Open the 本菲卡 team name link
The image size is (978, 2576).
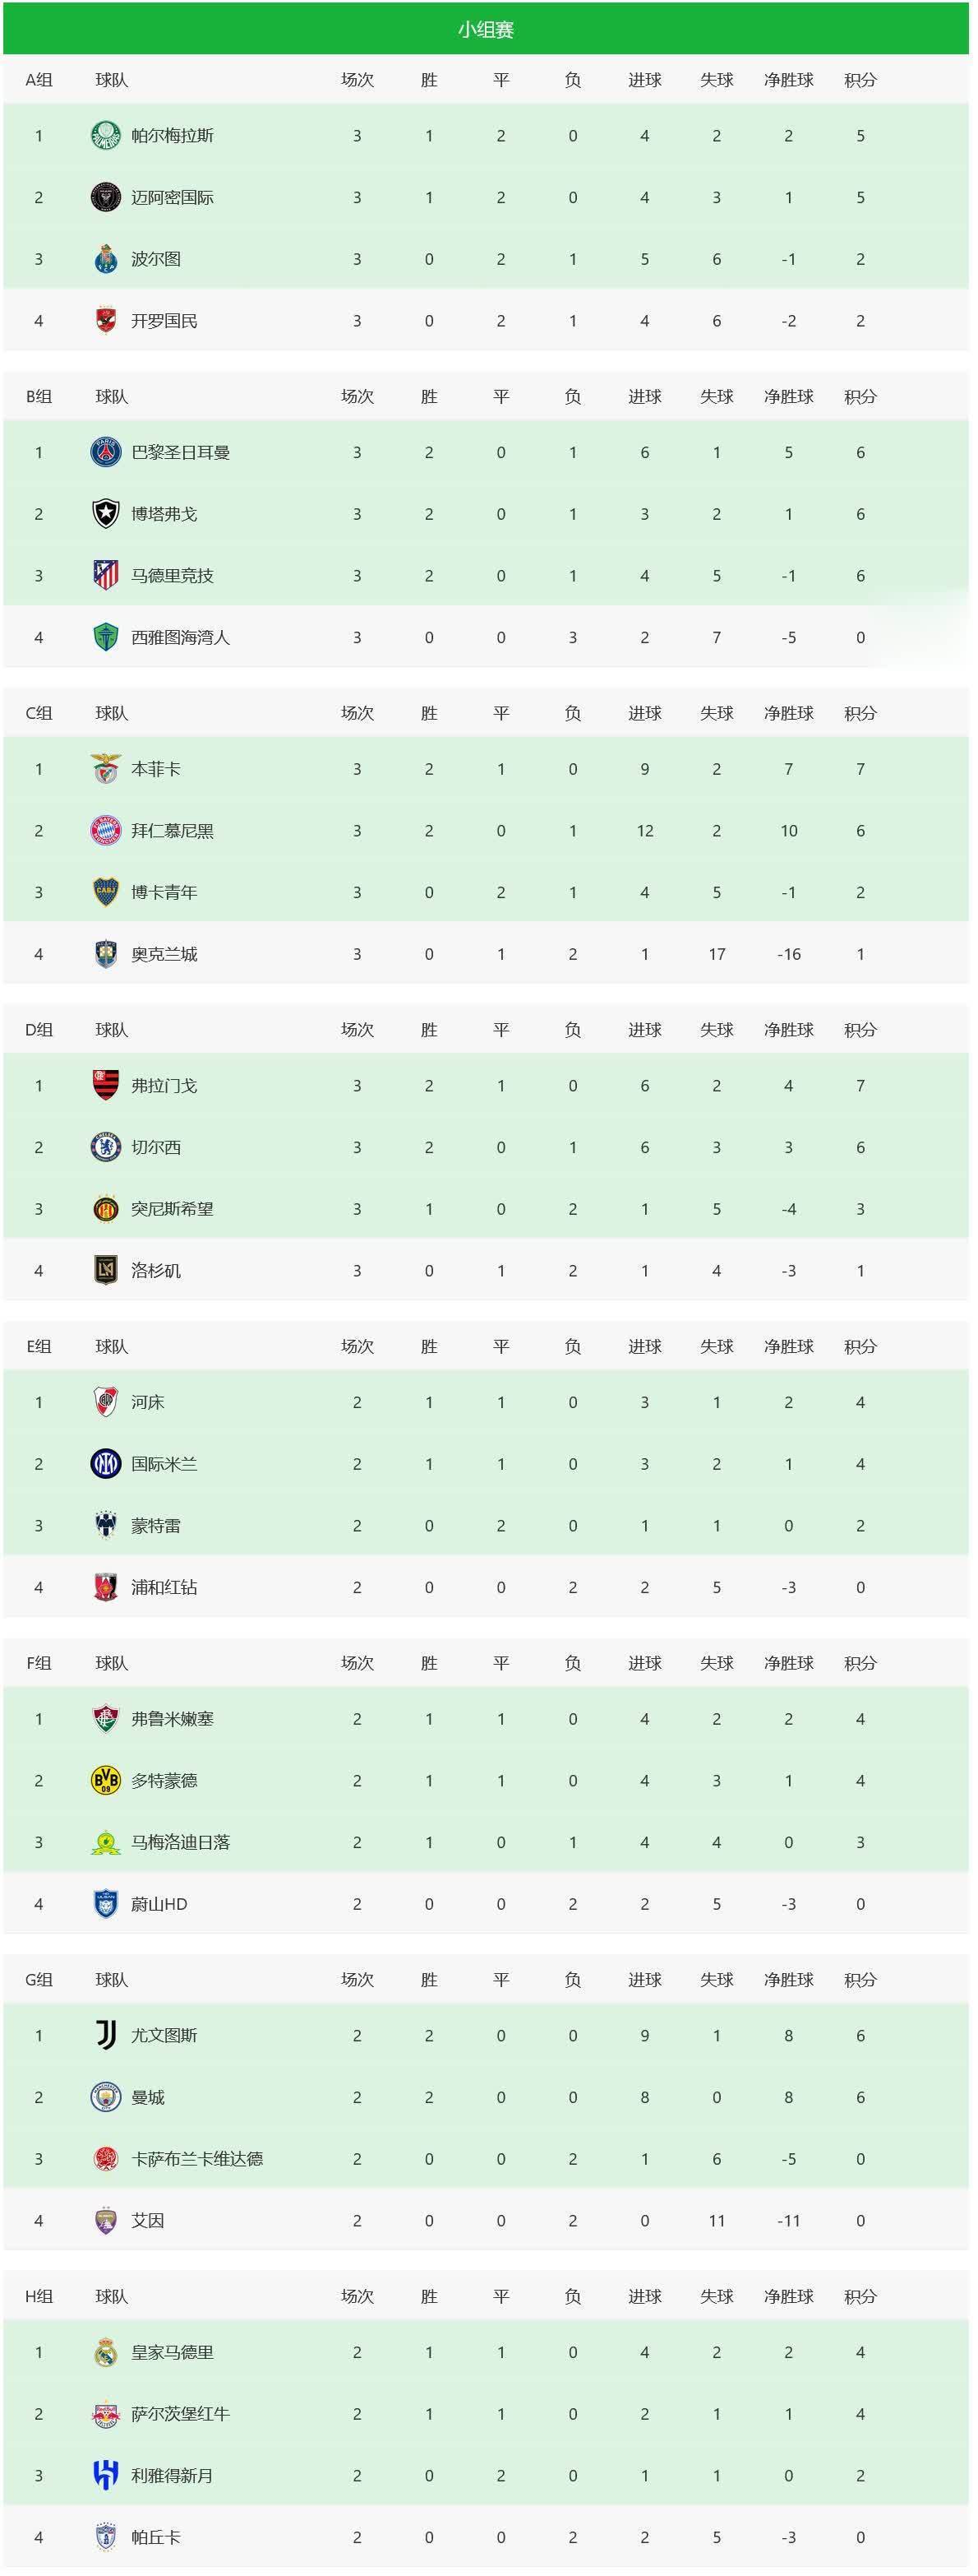[156, 770]
